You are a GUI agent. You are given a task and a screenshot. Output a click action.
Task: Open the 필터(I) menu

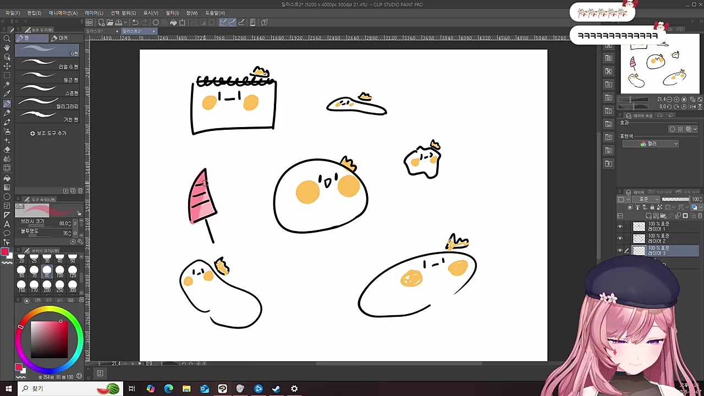tap(172, 13)
